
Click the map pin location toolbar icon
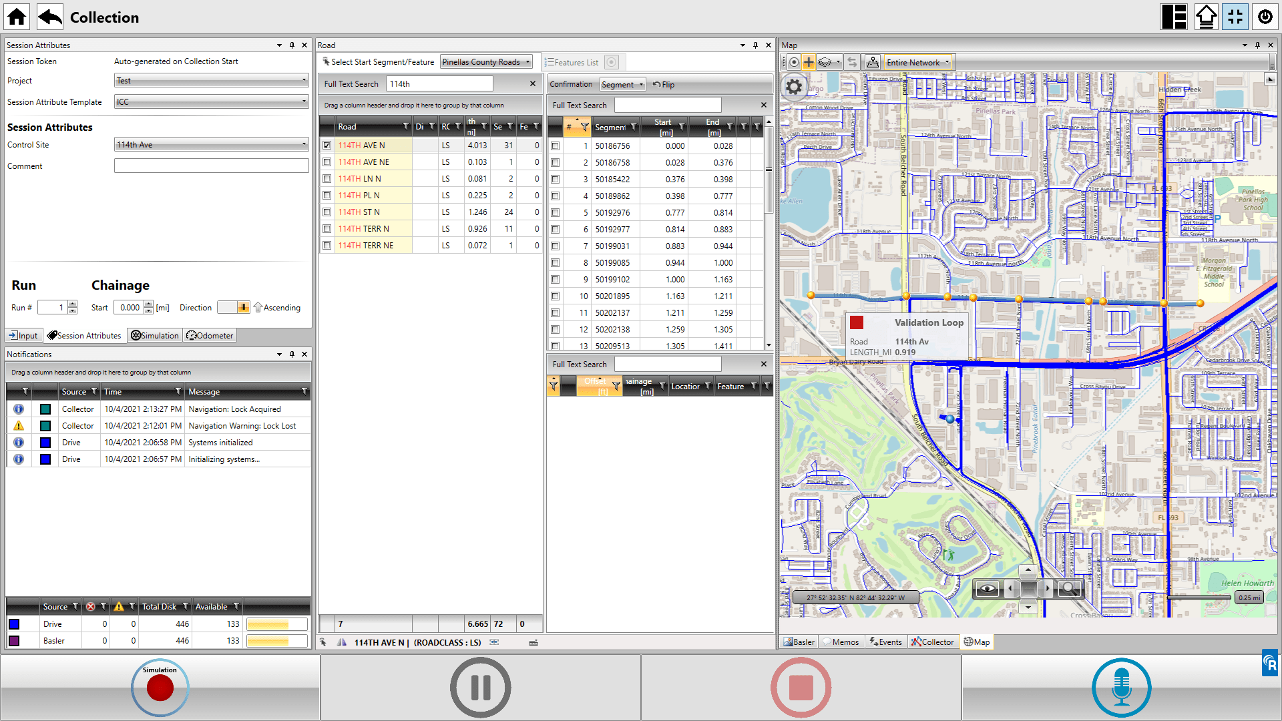(872, 62)
